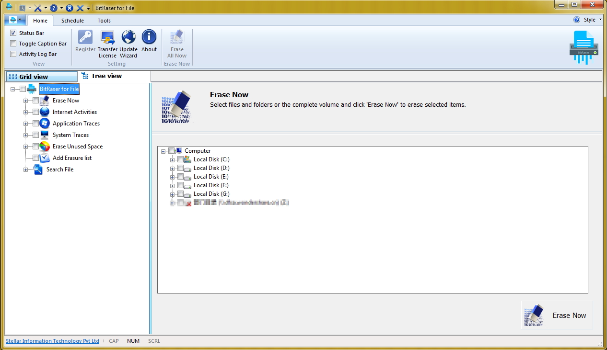The image size is (607, 350).
Task: Open the Stellar Information Technology Pvt Ltd link
Action: pyautogui.click(x=52, y=341)
